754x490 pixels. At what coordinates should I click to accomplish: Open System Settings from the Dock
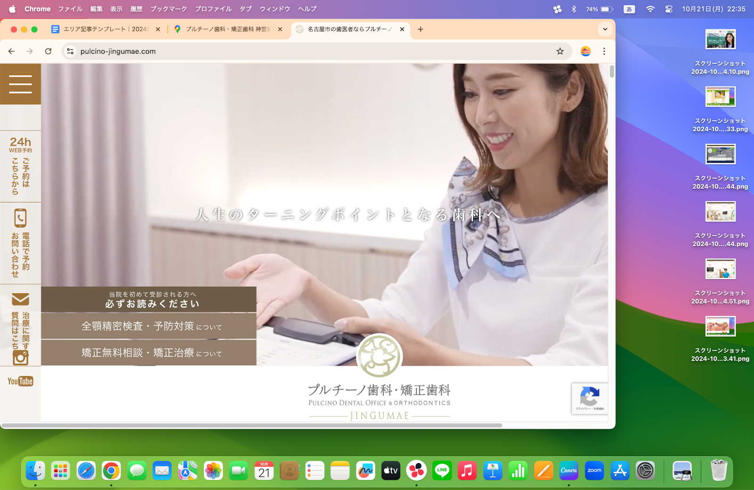tap(645, 470)
